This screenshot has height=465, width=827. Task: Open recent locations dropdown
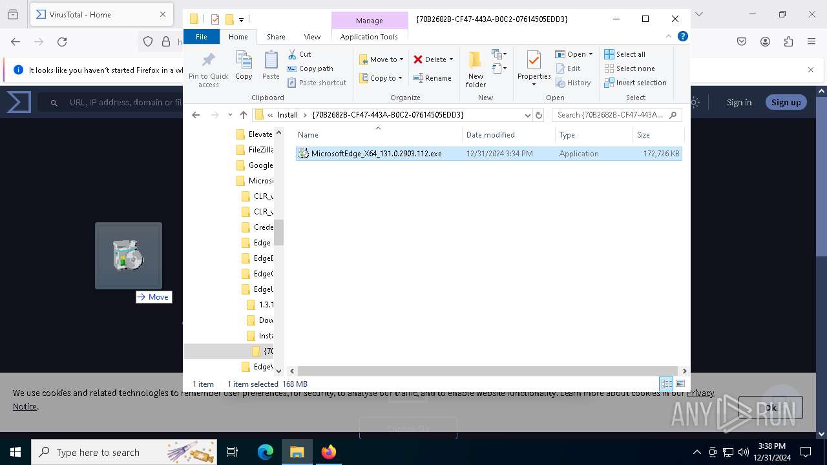(x=230, y=115)
